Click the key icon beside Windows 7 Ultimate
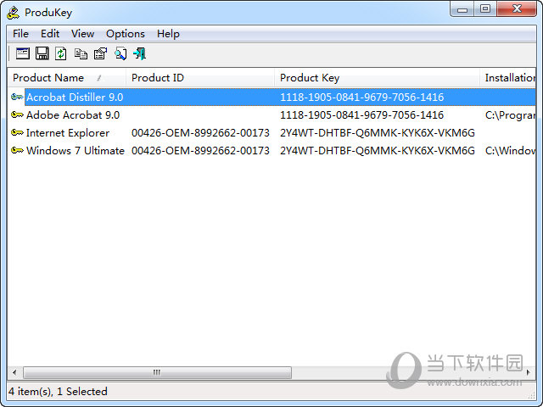Screen dimensions: 543x407 pos(17,151)
